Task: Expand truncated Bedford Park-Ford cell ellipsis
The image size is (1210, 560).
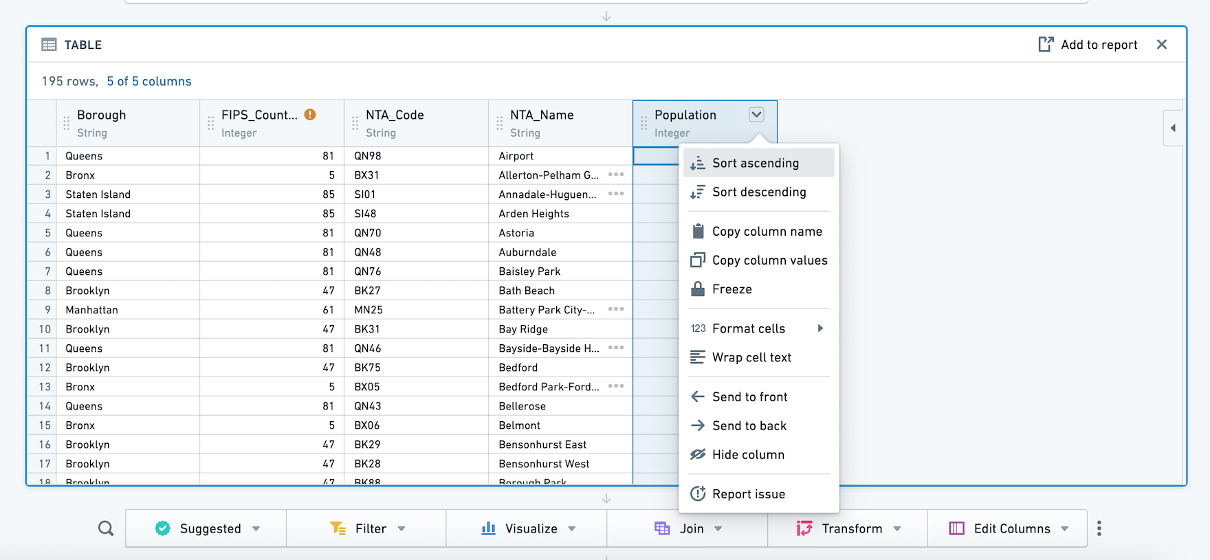Action: (616, 386)
